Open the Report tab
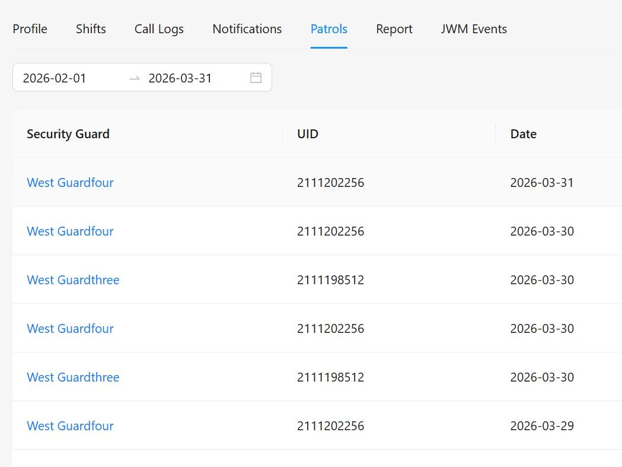 (394, 29)
